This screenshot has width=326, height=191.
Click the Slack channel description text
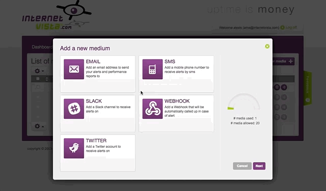click(x=108, y=109)
